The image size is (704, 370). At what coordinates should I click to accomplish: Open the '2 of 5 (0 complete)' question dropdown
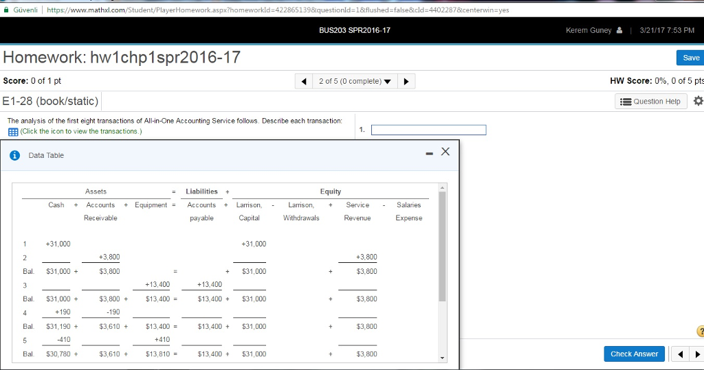click(x=355, y=81)
